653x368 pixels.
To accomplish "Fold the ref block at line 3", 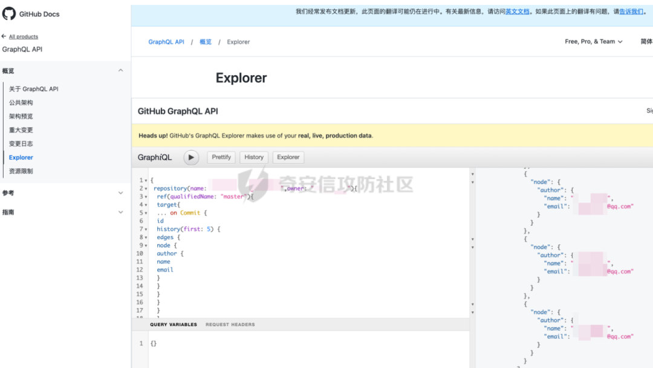I will tap(146, 197).
